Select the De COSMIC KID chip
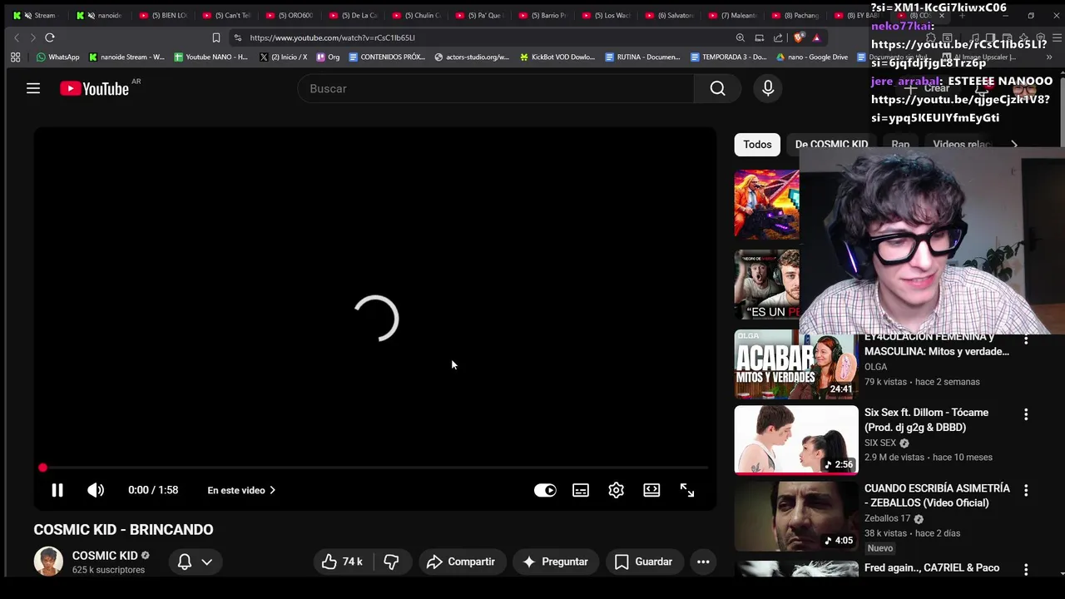Viewport: 1065px width, 599px height. (x=831, y=144)
